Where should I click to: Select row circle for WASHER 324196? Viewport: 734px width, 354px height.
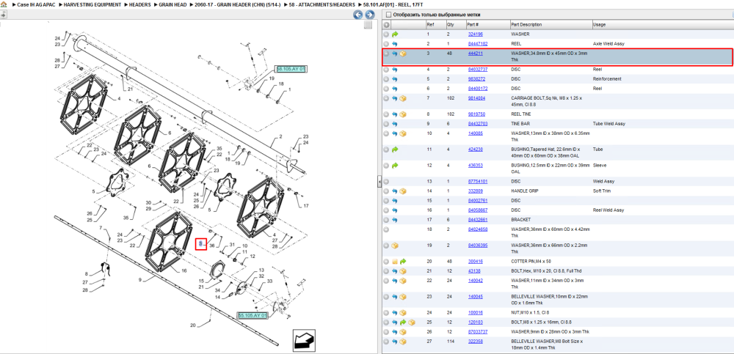(386, 34)
